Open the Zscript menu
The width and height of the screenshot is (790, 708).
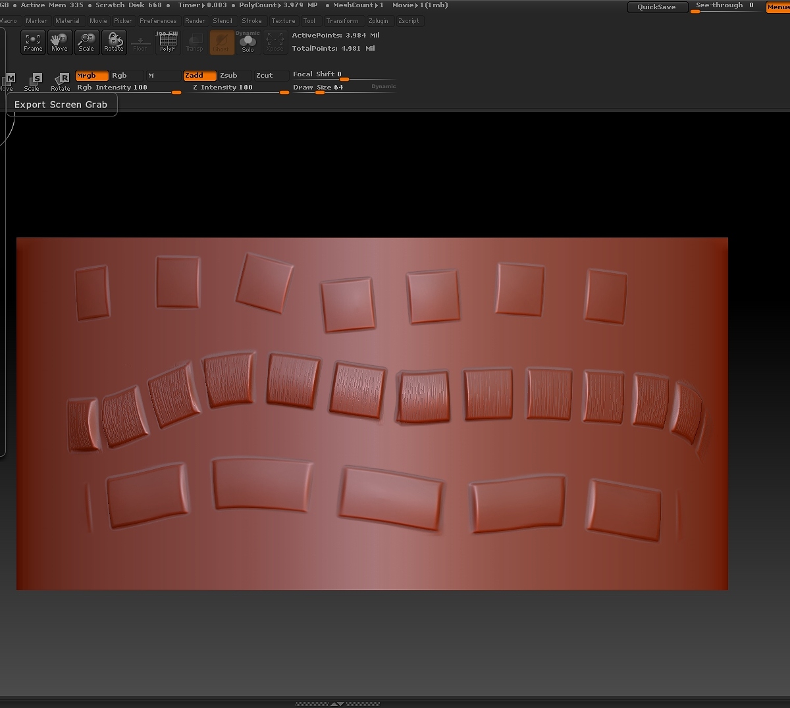click(409, 21)
